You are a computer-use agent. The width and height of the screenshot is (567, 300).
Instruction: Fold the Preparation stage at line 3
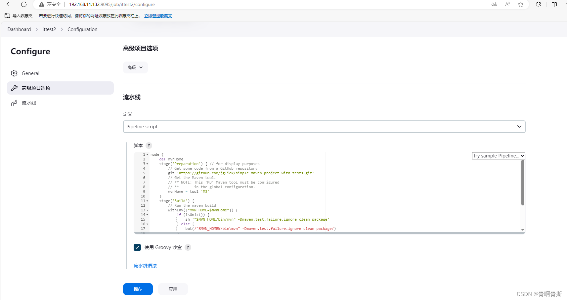tap(148, 164)
